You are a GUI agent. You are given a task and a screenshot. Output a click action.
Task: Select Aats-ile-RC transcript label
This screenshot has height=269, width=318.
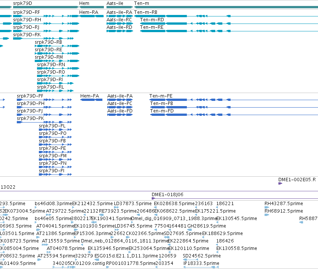[x=119, y=20]
